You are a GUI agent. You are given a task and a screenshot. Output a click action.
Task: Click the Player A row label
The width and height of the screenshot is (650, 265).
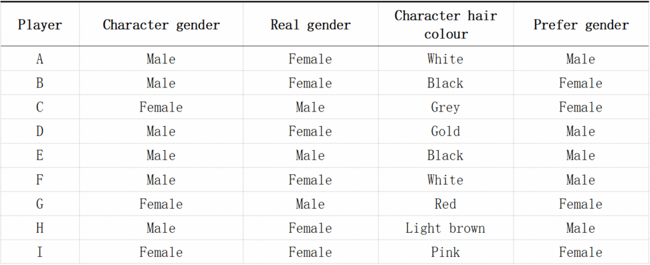pyautogui.click(x=39, y=59)
